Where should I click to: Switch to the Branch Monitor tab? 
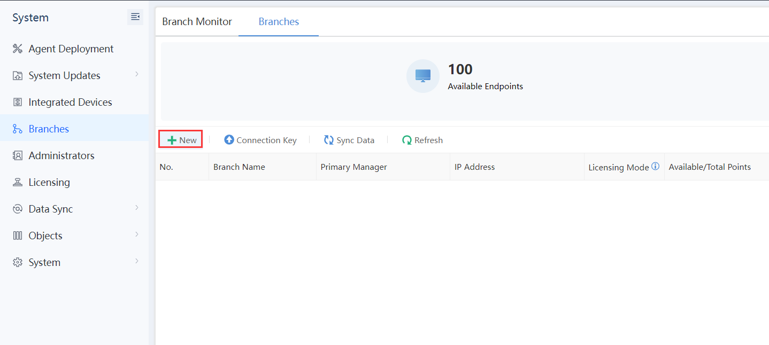point(197,22)
